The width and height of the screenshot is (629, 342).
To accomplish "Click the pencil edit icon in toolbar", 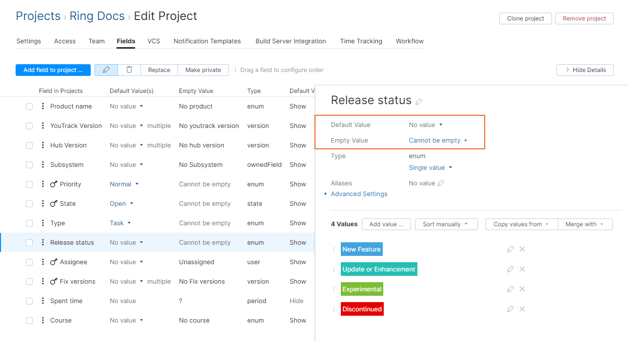I will coord(106,70).
